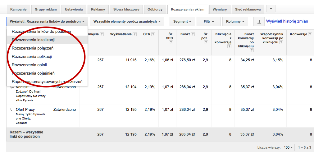Open the Segment dropdown

tap(182, 22)
